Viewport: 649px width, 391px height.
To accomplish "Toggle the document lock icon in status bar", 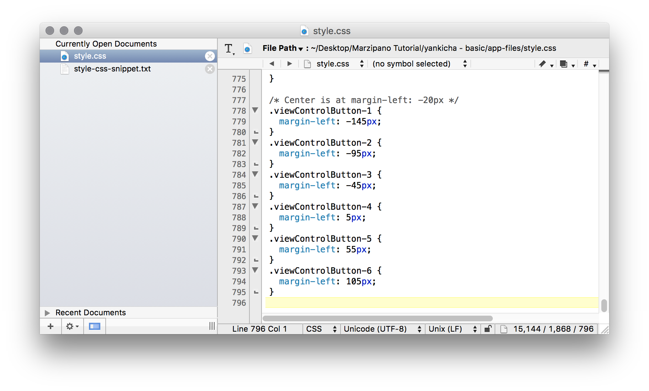I will (488, 329).
